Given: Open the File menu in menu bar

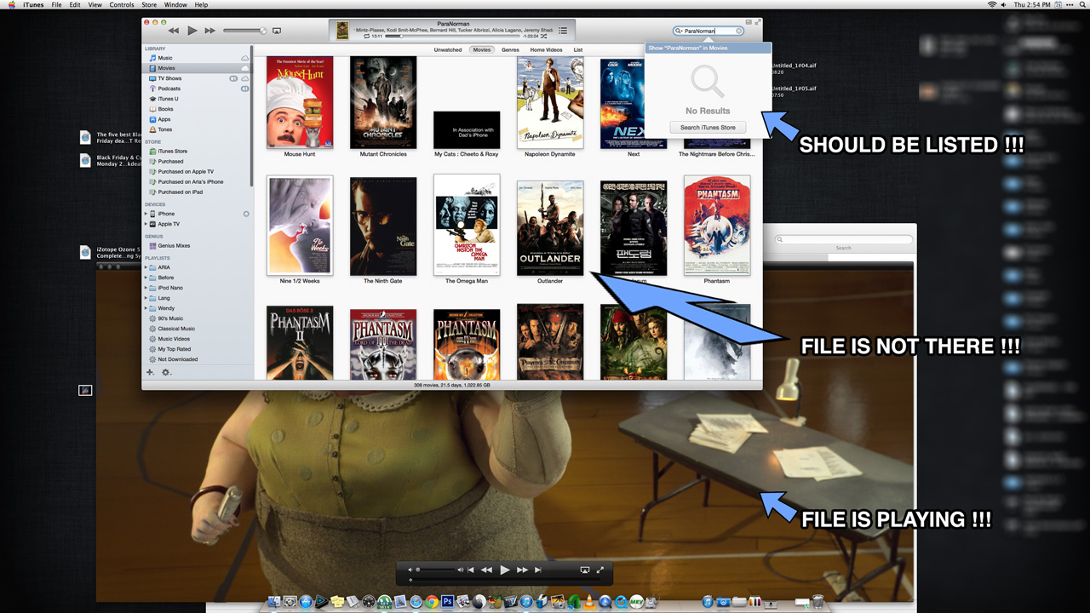Looking at the screenshot, I should tap(56, 5).
